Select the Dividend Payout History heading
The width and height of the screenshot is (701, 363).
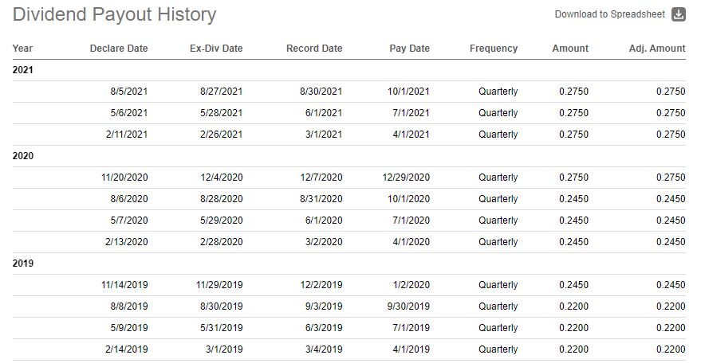point(115,14)
